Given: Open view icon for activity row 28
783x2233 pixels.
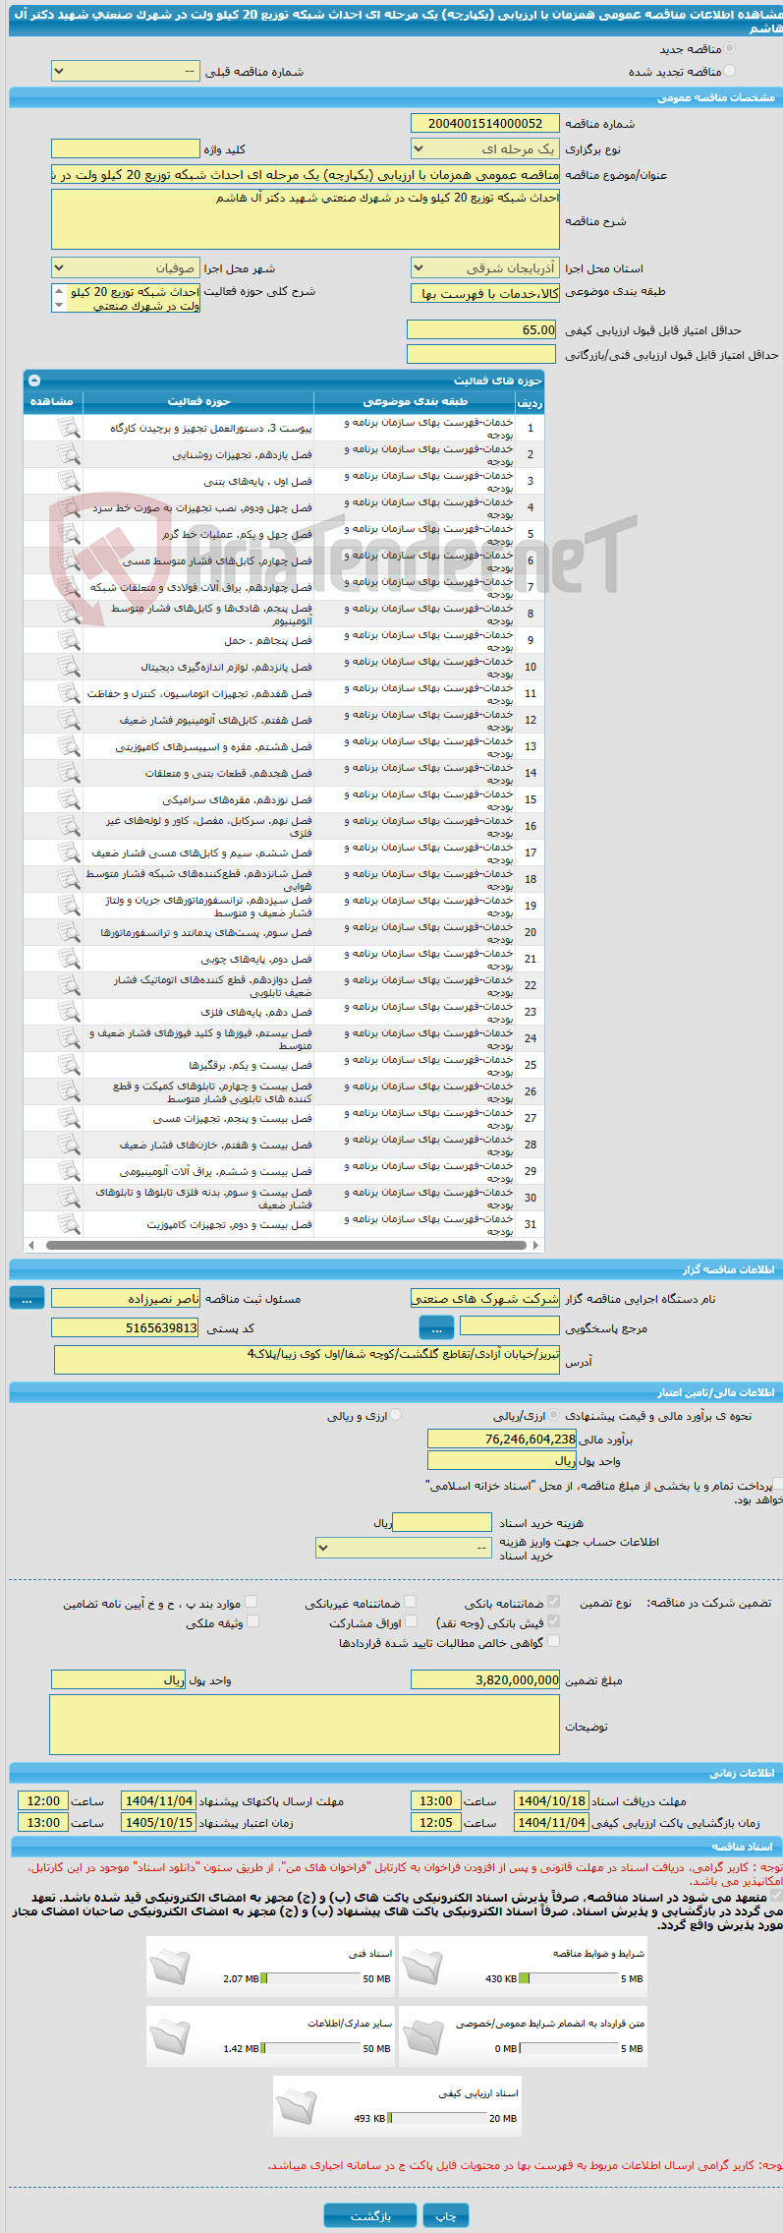Looking at the screenshot, I should (68, 1144).
